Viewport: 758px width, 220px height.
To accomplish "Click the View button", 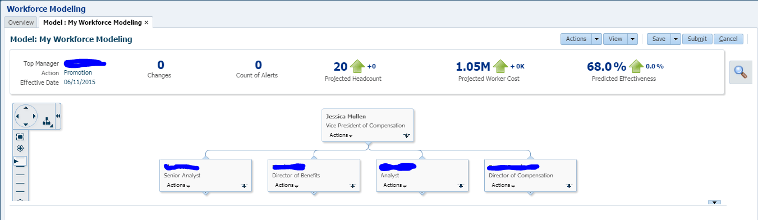I will [x=615, y=39].
